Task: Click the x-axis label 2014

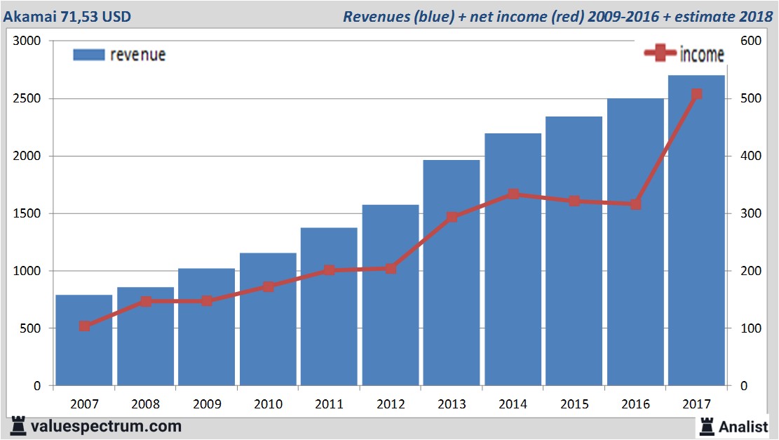Action: 513,404
